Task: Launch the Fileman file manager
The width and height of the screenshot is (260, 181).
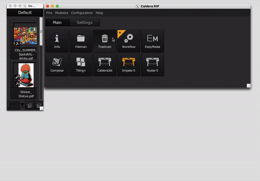Action: point(81,41)
